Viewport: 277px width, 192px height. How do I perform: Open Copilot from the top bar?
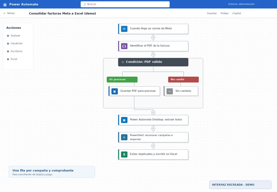tap(237, 13)
